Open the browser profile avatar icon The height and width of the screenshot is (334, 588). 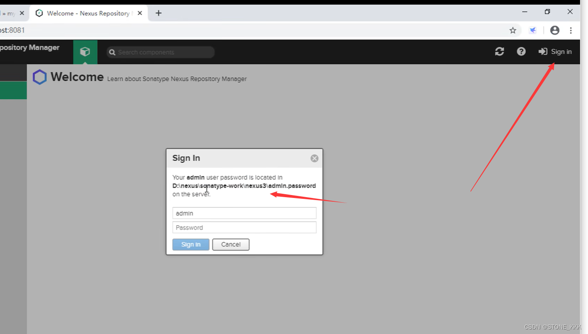point(554,30)
